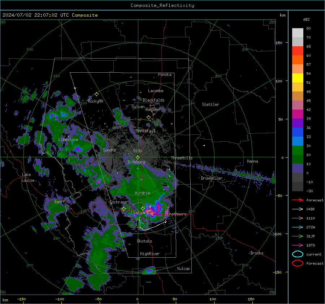Click the Sylvan label

click(x=138, y=107)
